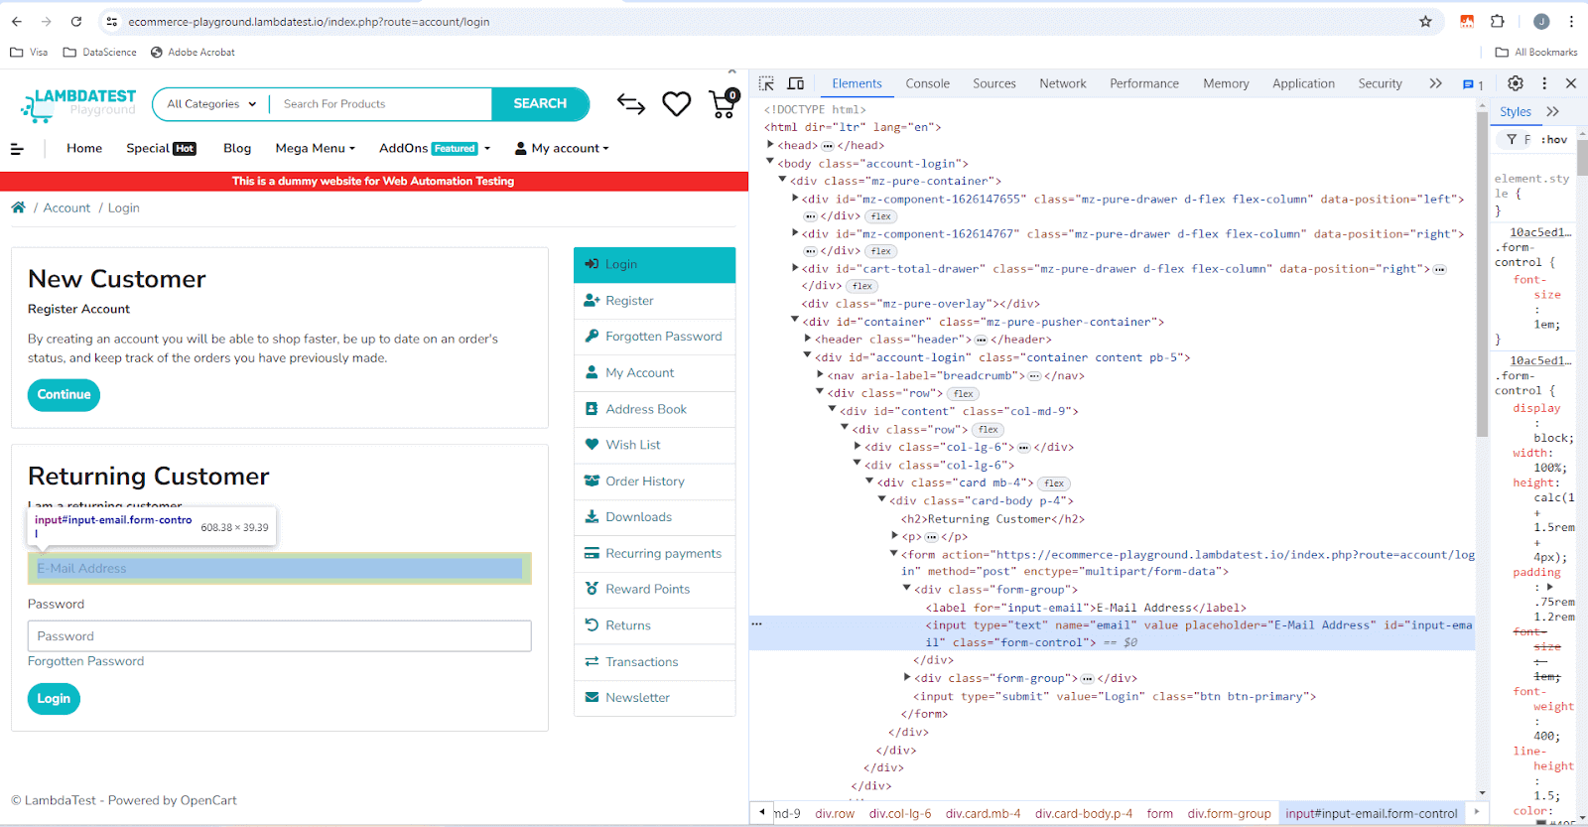Viewport: 1588px width, 827px height.
Task: Toggle the device toolbar icon
Action: (796, 83)
